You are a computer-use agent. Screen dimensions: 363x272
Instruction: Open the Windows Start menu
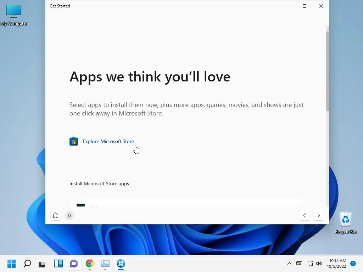pos(11,263)
